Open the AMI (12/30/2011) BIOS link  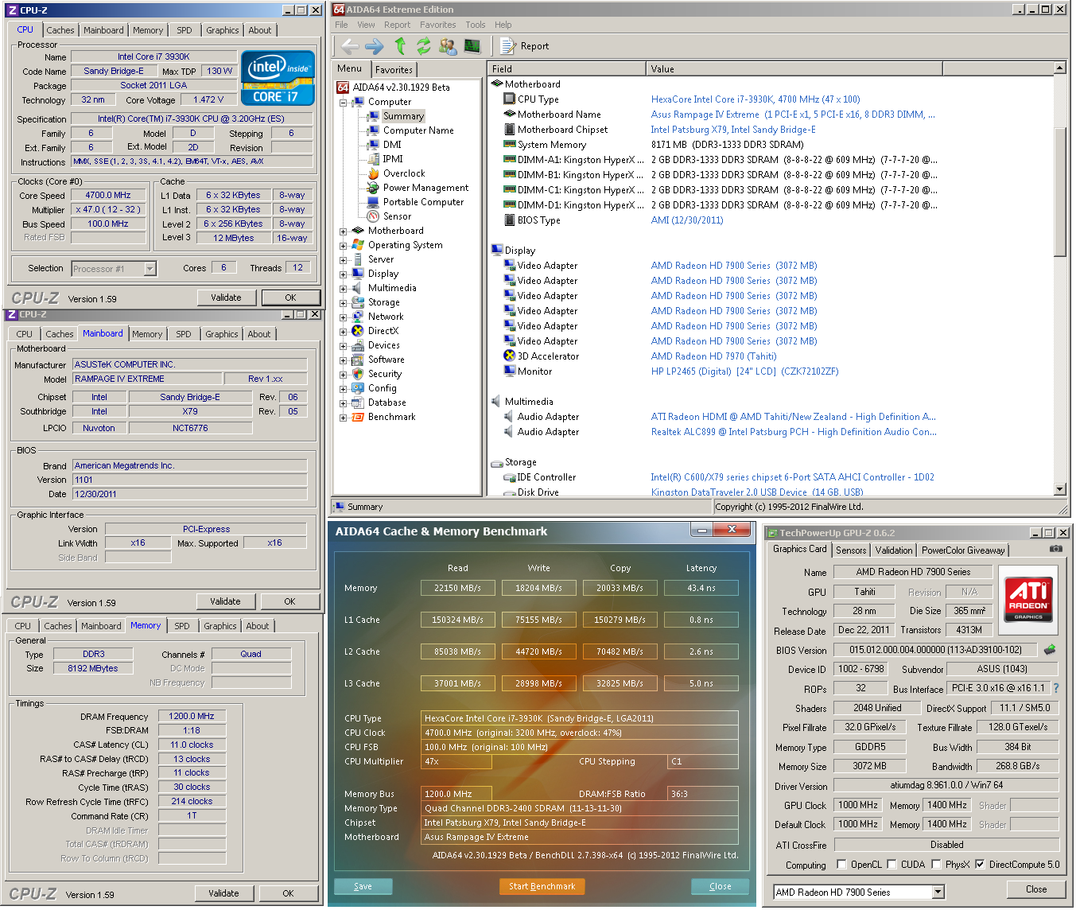tap(686, 220)
